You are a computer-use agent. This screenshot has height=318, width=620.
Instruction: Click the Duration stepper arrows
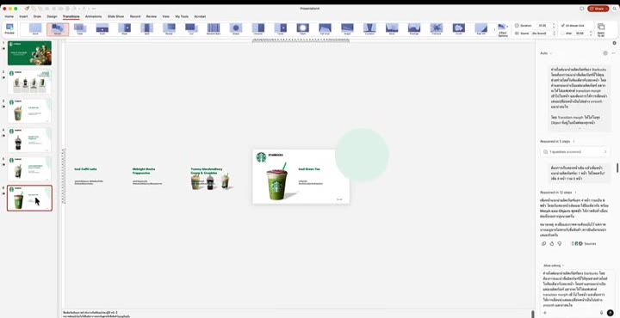click(553, 25)
